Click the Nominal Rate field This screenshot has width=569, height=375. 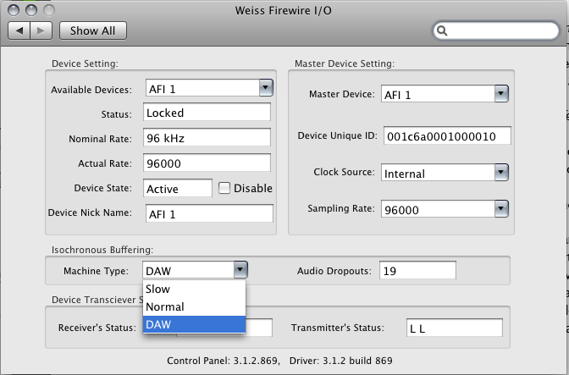206,138
